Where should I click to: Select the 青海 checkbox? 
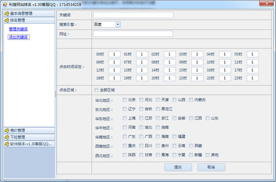158,155
